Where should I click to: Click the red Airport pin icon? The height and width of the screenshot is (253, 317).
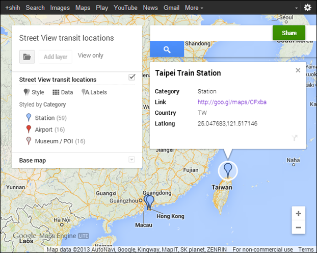coord(29,130)
